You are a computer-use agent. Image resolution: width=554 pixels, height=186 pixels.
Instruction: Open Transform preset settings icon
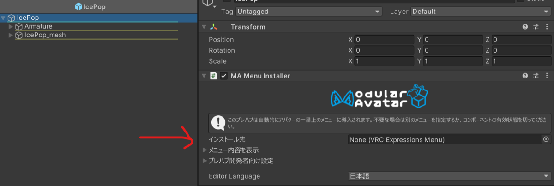click(x=536, y=27)
